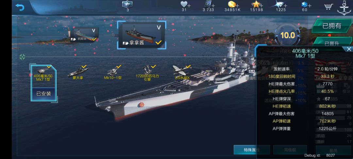Select the Mk10-1型 fire control module

click(113, 72)
